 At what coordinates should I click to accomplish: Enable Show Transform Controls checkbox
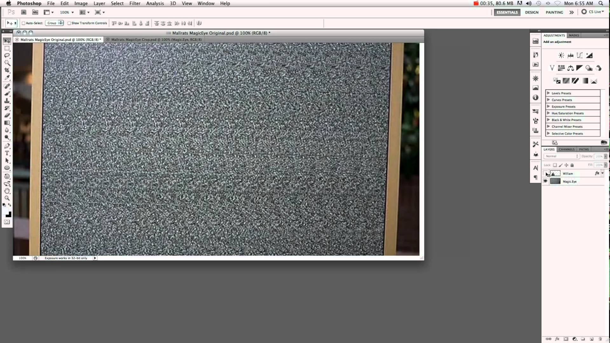click(69, 23)
